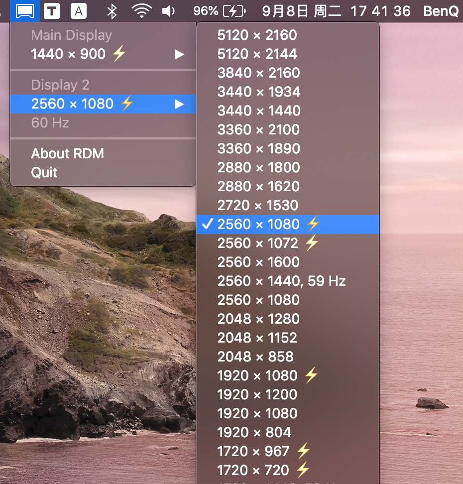This screenshot has width=463, height=484.
Task: Expand Main Display 1440 × 900 submenu
Action: (x=103, y=54)
